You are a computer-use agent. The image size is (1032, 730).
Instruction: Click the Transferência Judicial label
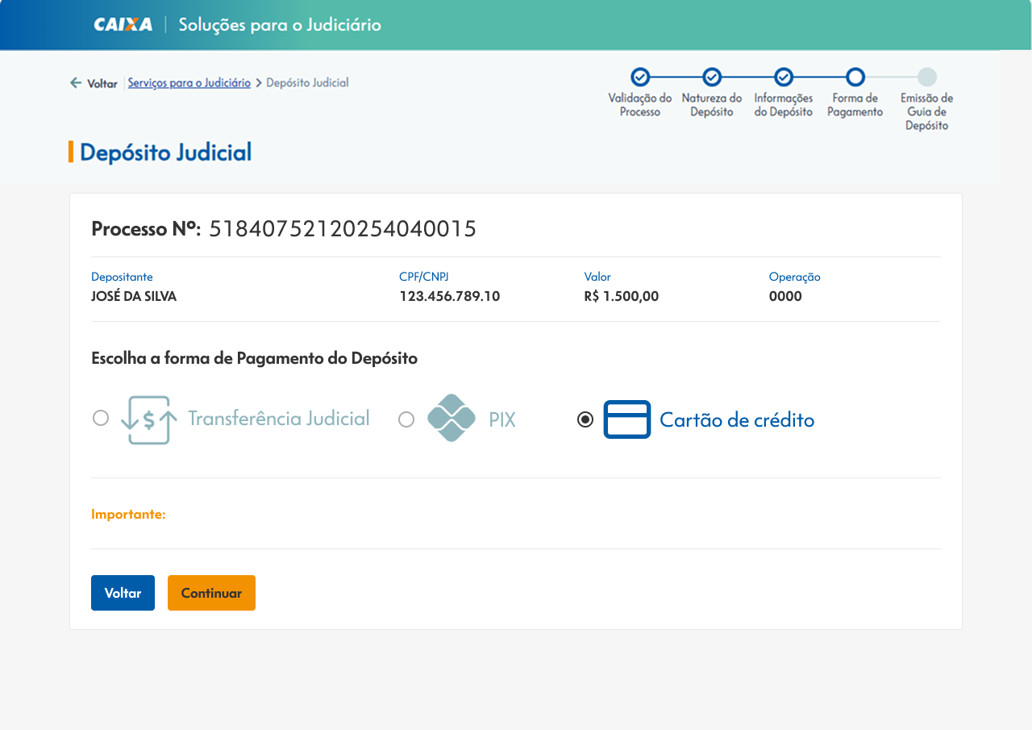pos(279,418)
